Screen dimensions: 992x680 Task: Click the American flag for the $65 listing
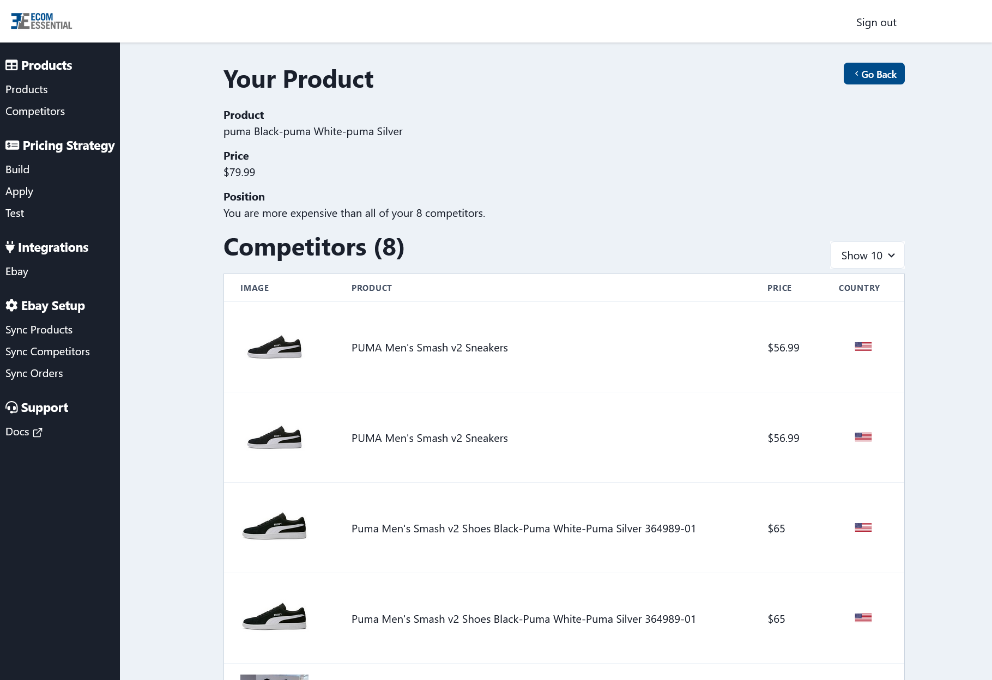tap(863, 527)
